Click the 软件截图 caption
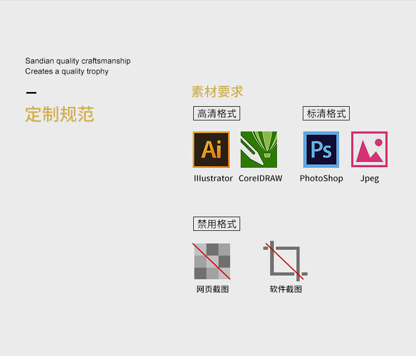Image resolution: width=416 pixels, height=356 pixels. [x=286, y=289]
